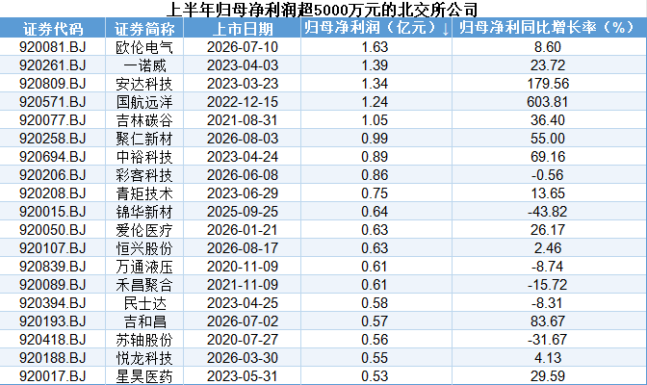Image resolution: width=647 pixels, height=385 pixels.
Task: Click the sort arrow in 归母净利润 header
Action: pyautogui.click(x=445, y=29)
